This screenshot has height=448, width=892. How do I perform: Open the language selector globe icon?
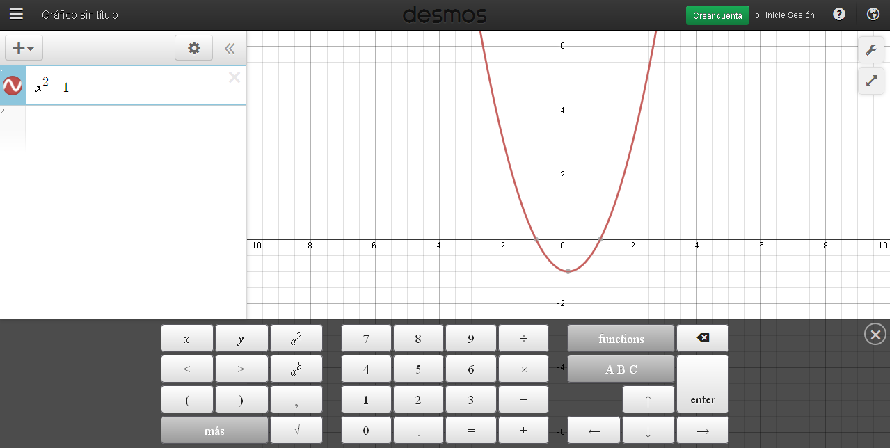(x=872, y=14)
